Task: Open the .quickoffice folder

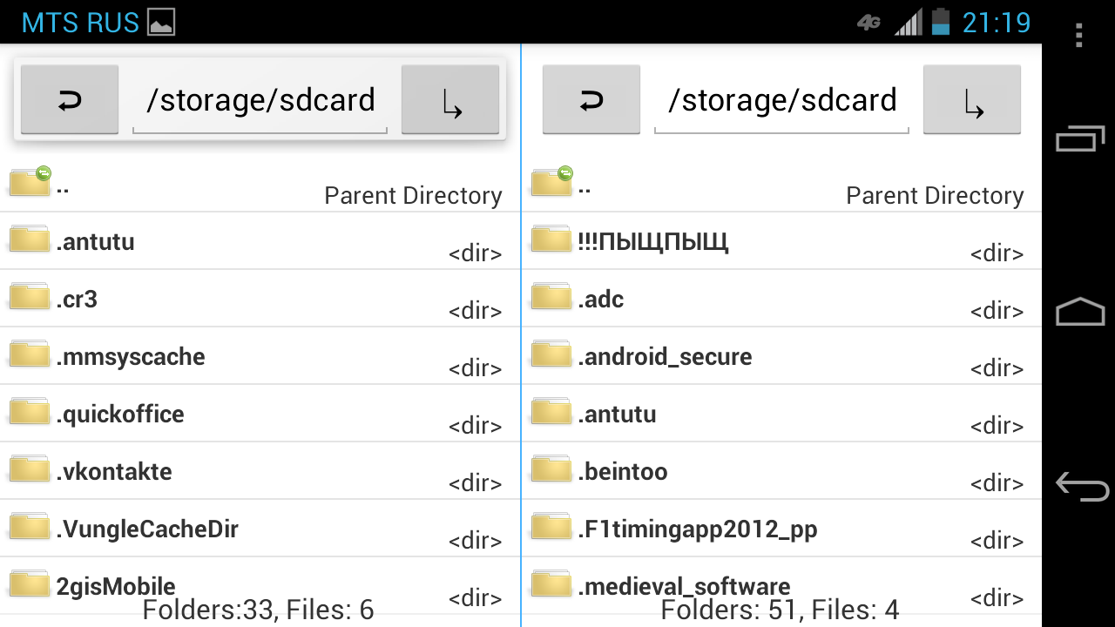Action: 260,414
